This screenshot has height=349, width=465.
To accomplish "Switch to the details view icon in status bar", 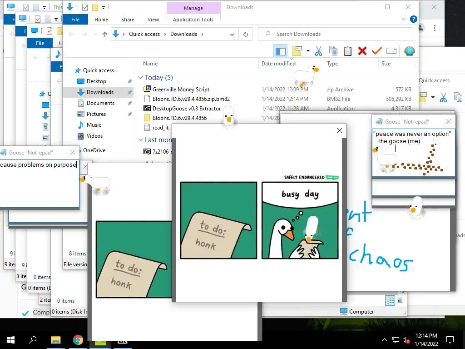I will (x=390, y=301).
